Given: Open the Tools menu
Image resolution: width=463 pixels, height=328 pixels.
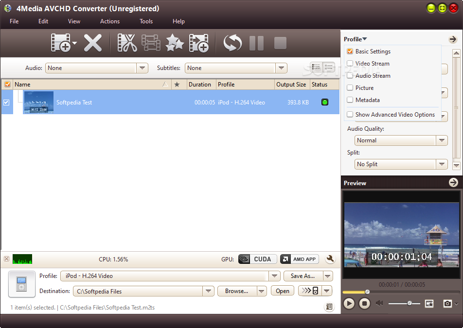Looking at the screenshot, I should pos(146,21).
